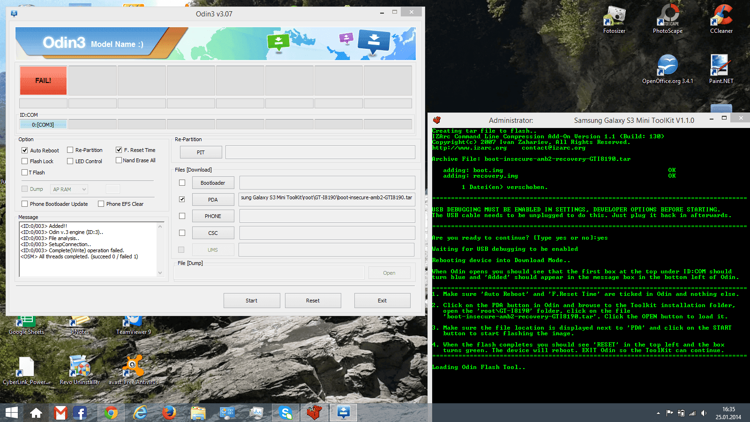Screen dimensions: 750x422
Task: Open the Windows Start button
Action: coord(12,413)
